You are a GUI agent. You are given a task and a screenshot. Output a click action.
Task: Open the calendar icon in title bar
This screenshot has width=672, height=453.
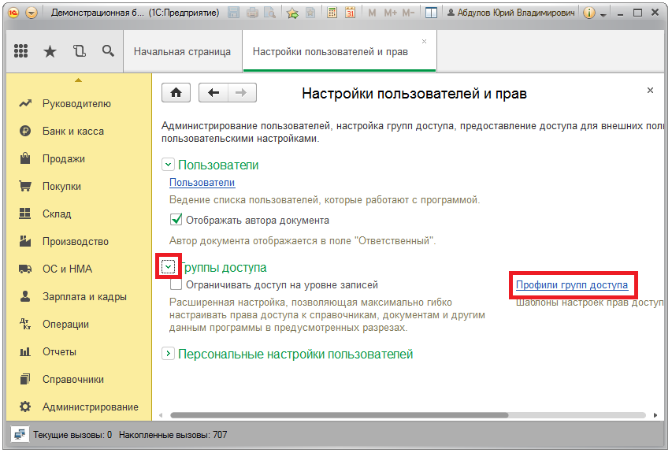point(350,13)
